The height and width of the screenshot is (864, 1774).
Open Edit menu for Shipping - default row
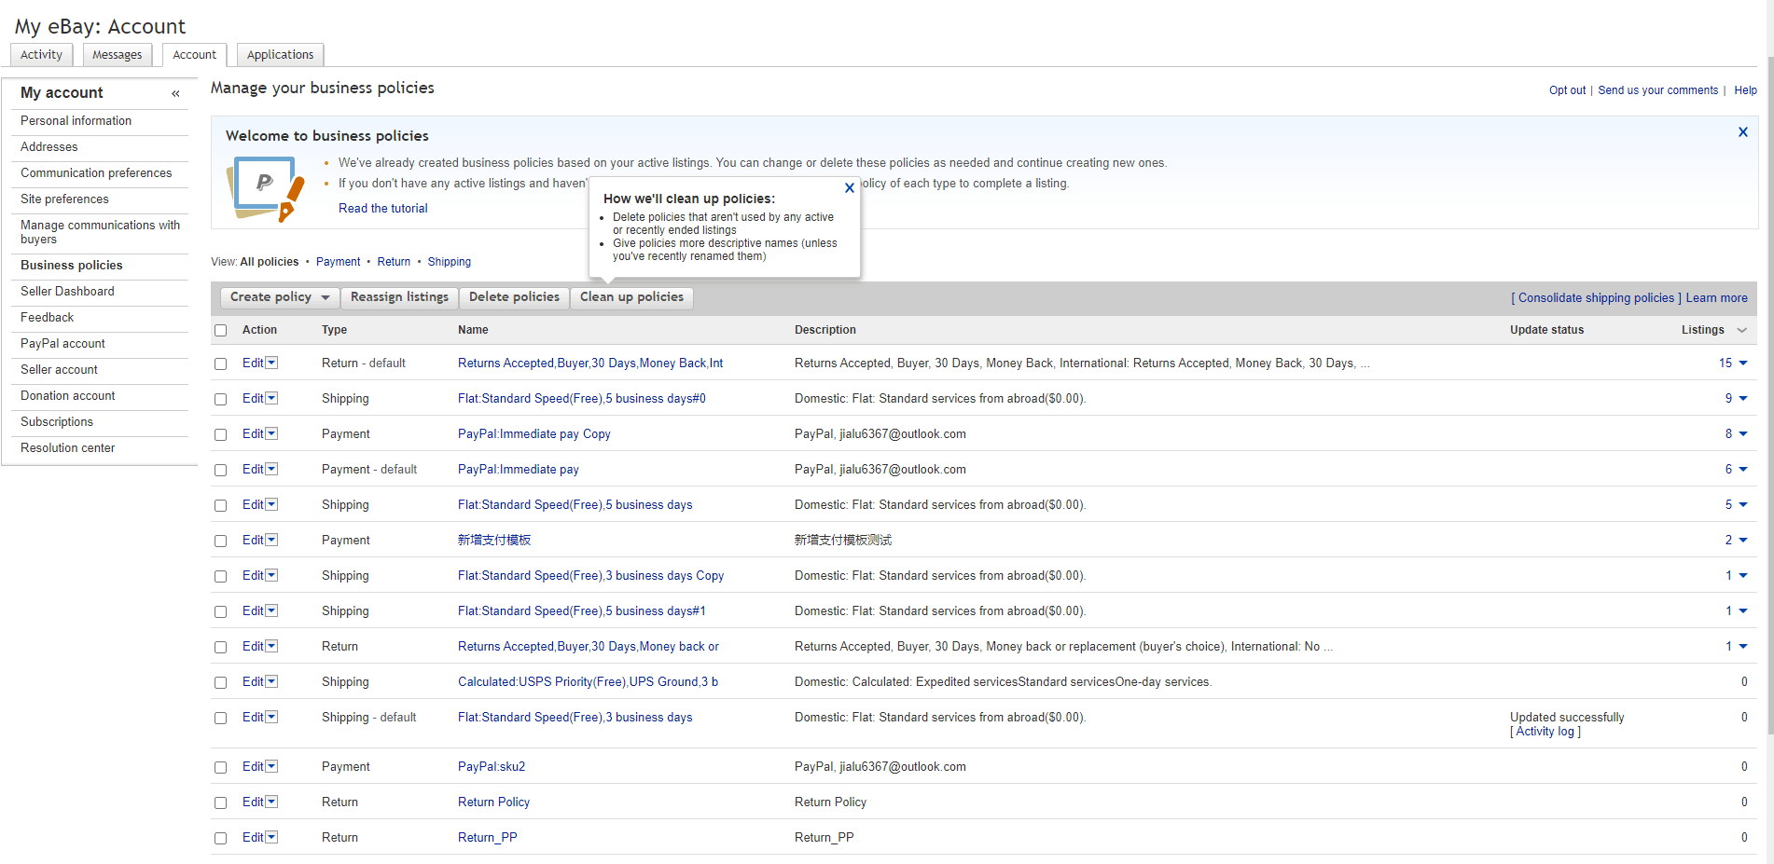coord(271,717)
